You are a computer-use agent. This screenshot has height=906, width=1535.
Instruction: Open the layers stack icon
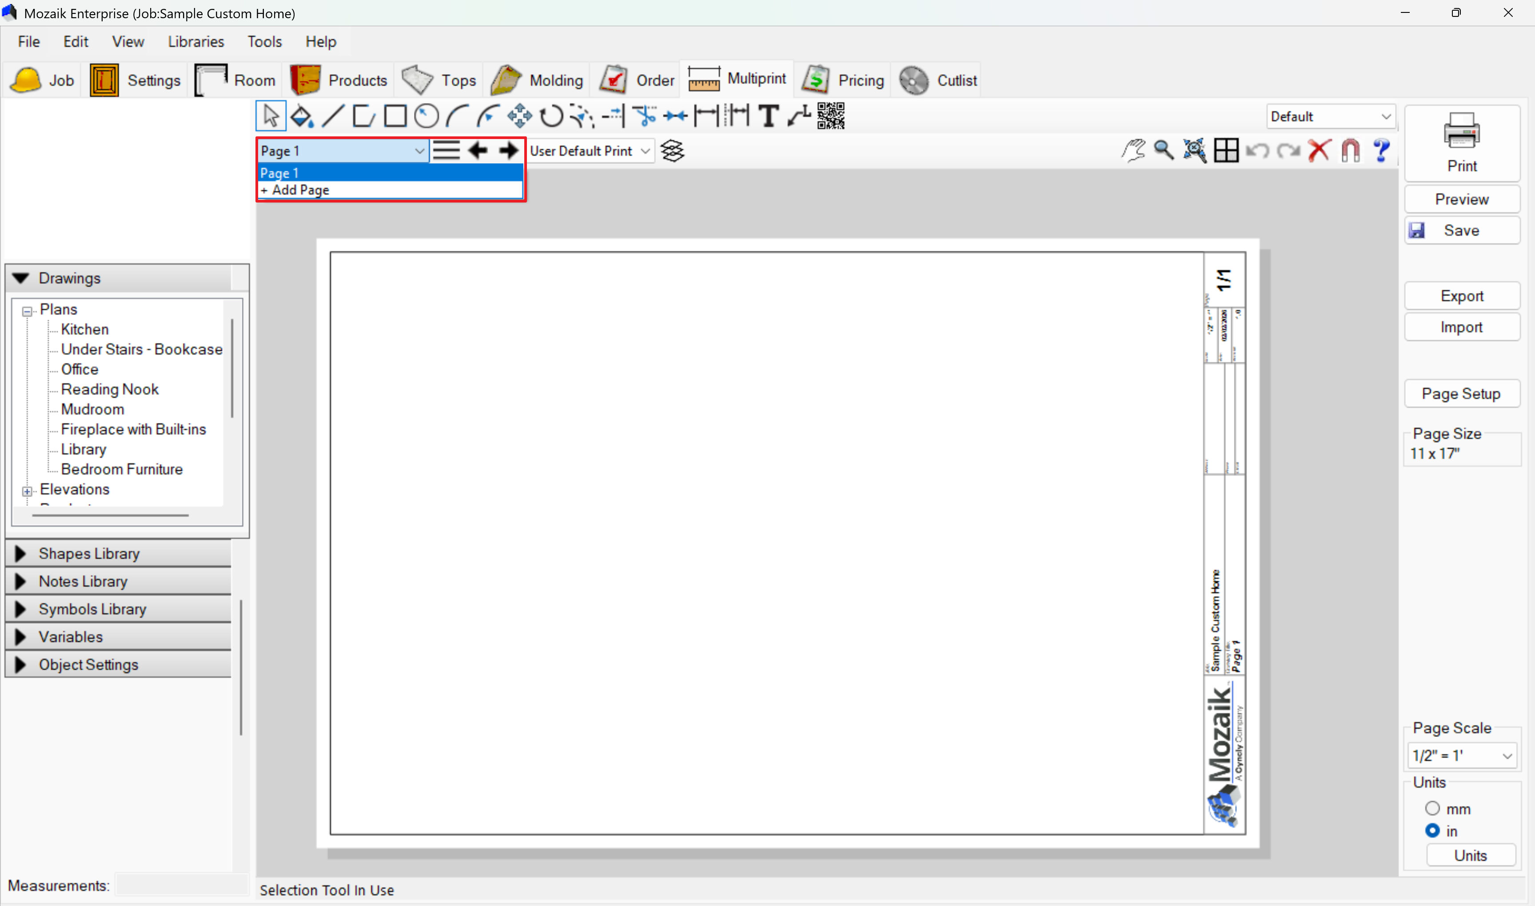(x=672, y=151)
